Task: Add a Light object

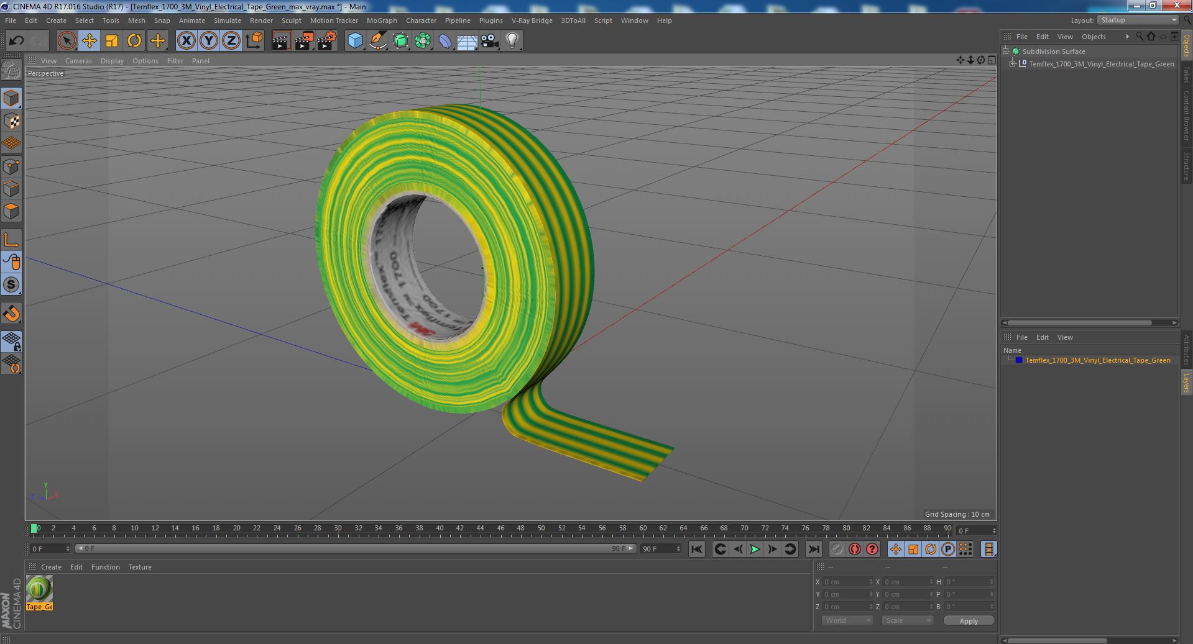Action: pyautogui.click(x=512, y=41)
